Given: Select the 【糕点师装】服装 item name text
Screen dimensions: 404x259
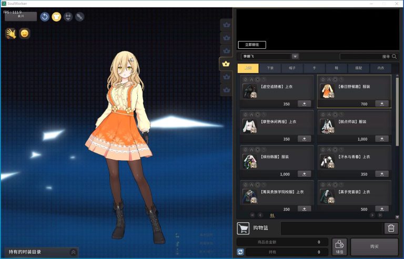Looking at the screenshot, I should pos(352,122).
